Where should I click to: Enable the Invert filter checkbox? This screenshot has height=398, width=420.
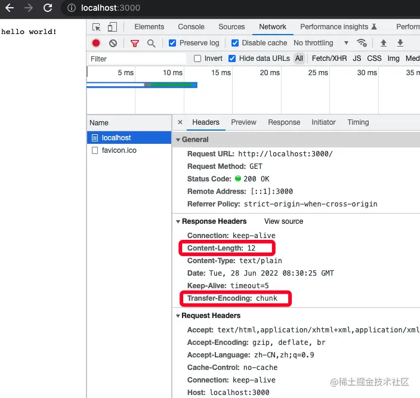(197, 58)
